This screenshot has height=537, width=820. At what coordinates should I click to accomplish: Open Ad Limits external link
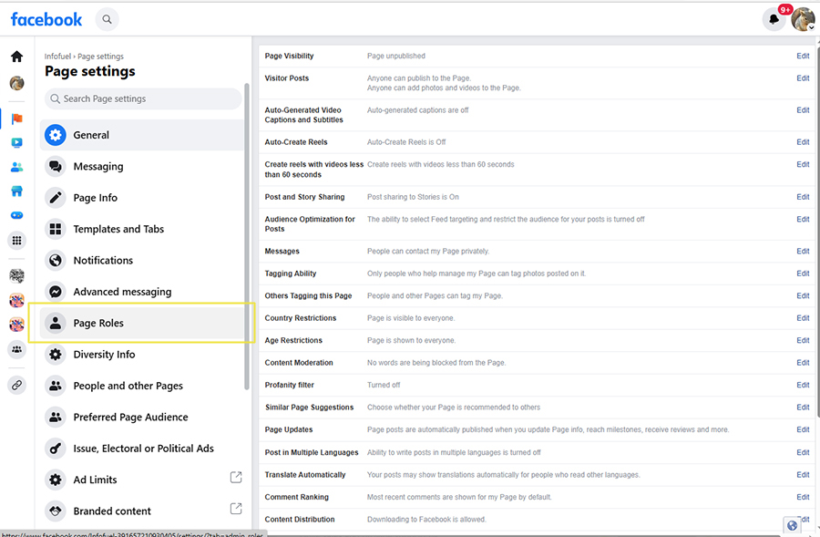[x=235, y=479]
